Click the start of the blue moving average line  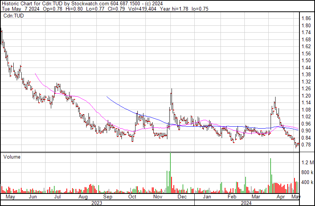click(x=107, y=97)
